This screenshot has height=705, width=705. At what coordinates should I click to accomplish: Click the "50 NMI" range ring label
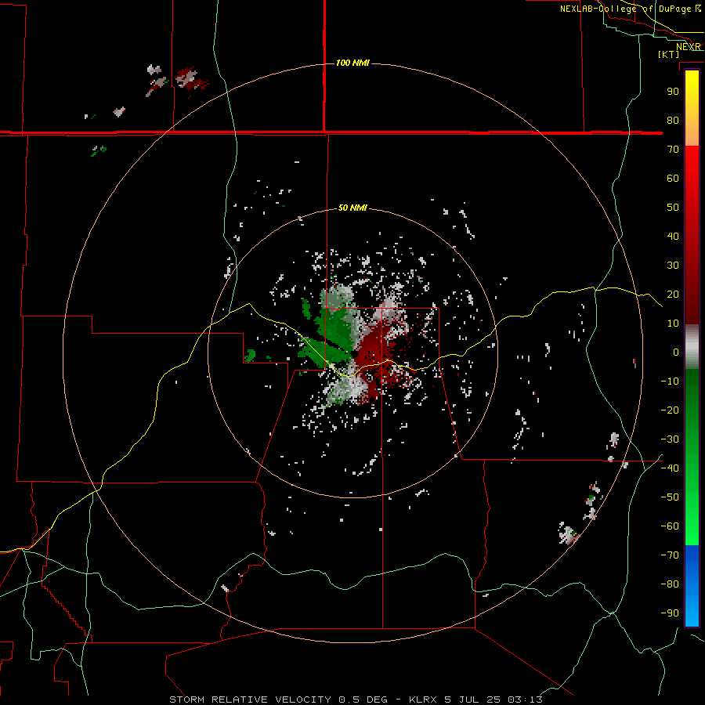coord(352,208)
